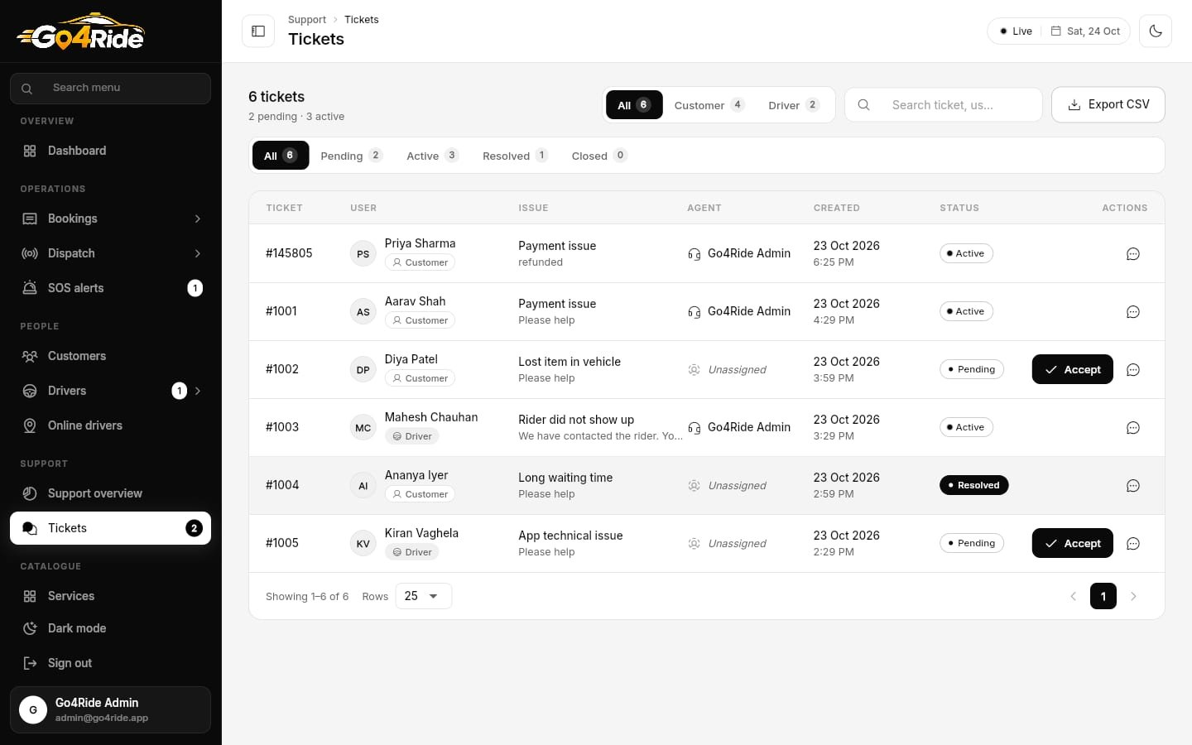The width and height of the screenshot is (1192, 745).
Task: Open chat icon for ticket #1004
Action: point(1133,486)
